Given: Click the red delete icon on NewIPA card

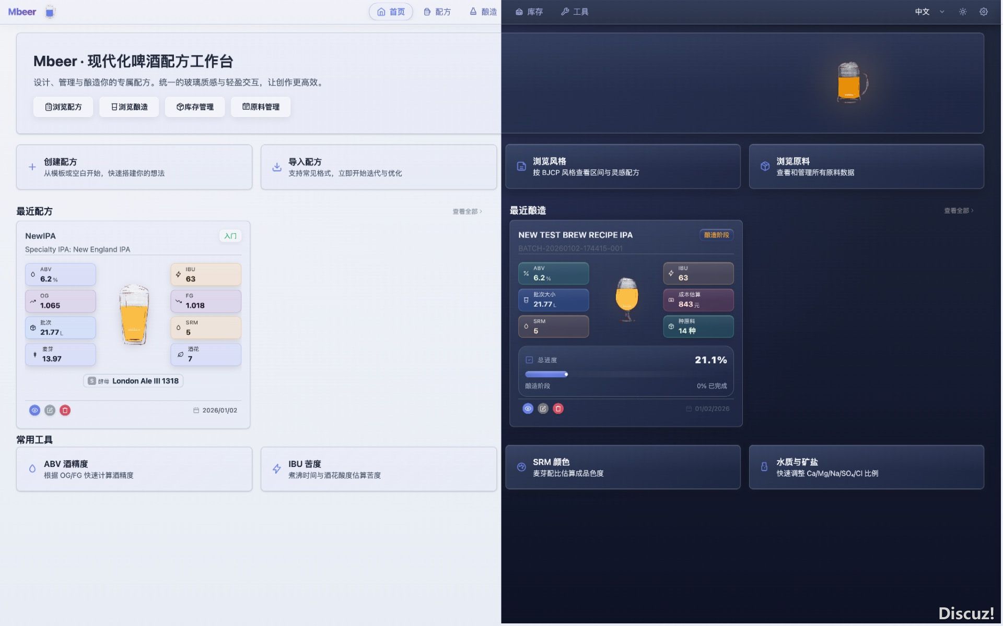Looking at the screenshot, I should 65,411.
